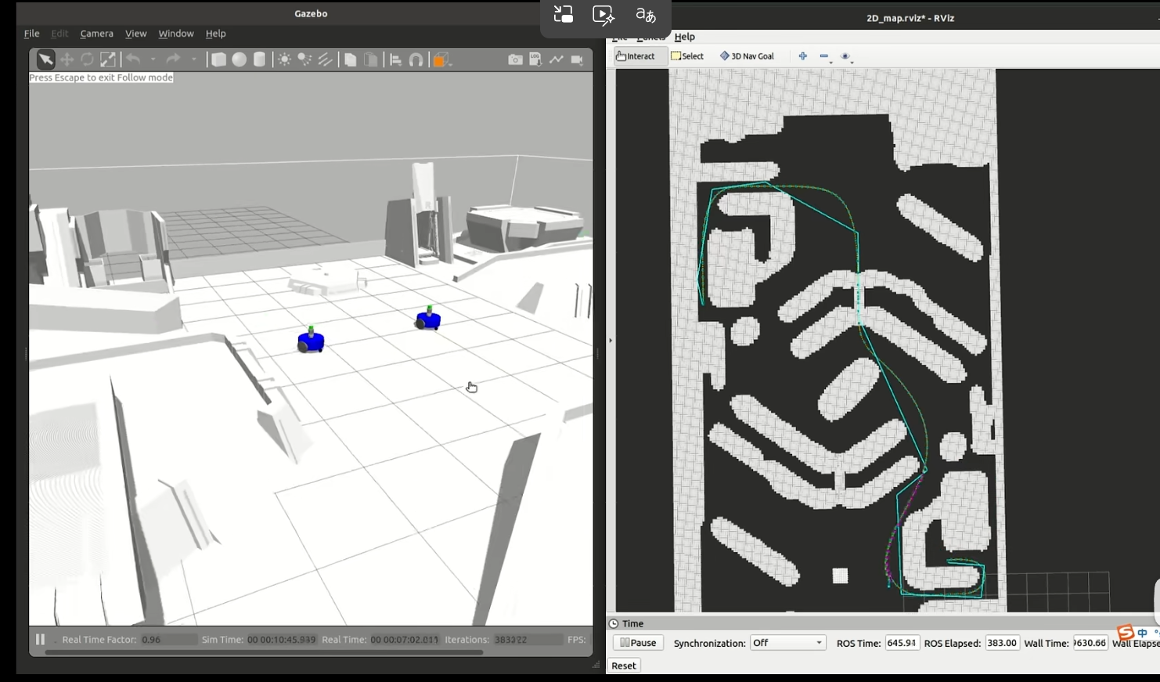Open the align tool in Gazebo
This screenshot has height=682, width=1160.
click(x=396, y=60)
